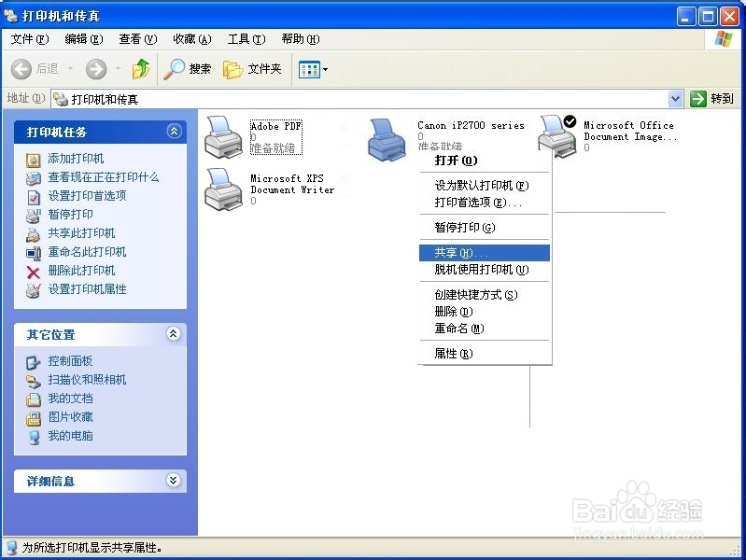Expand the 详细信息 panel chevron
This screenshot has height=560, width=746.
(x=174, y=481)
